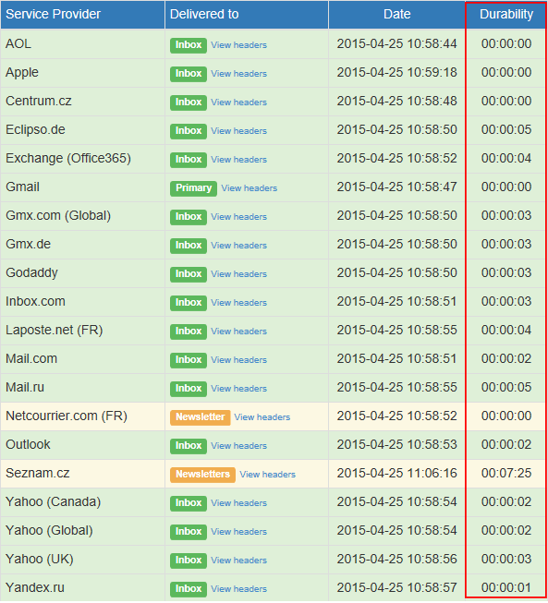The image size is (548, 603).
Task: Open View headers link for AOL
Action: 238,45
